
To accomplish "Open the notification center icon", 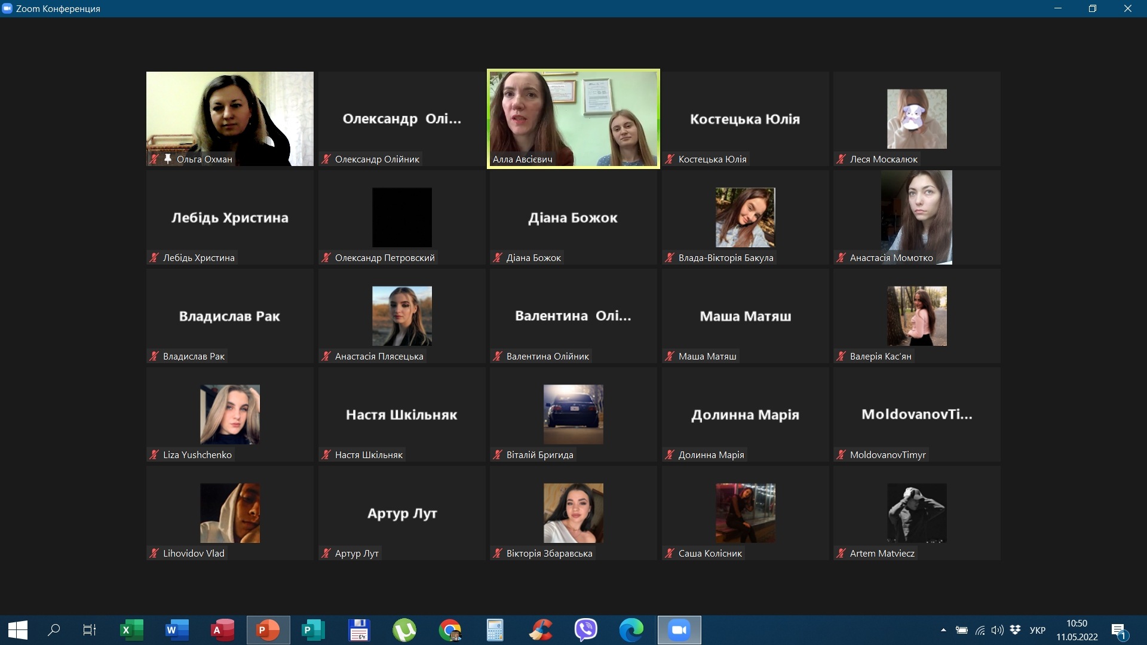I will [x=1119, y=630].
